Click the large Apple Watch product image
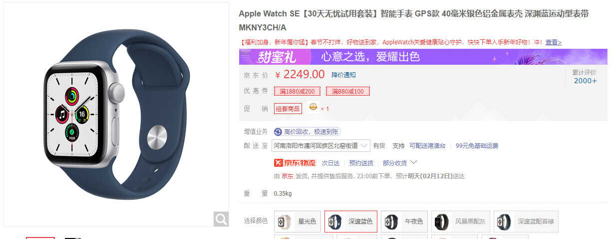 click(x=116, y=115)
